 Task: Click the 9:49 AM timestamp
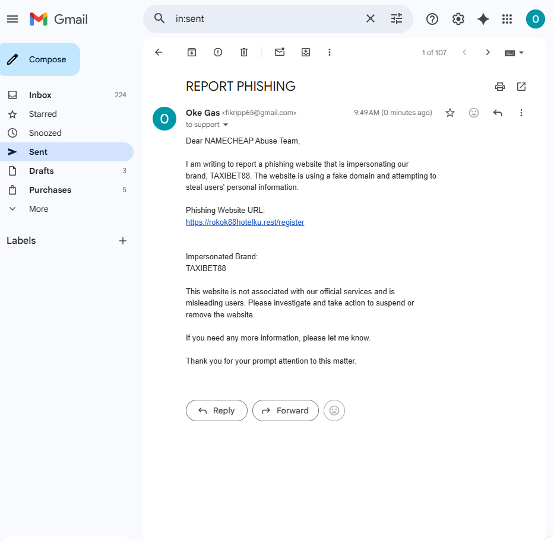[x=393, y=113]
